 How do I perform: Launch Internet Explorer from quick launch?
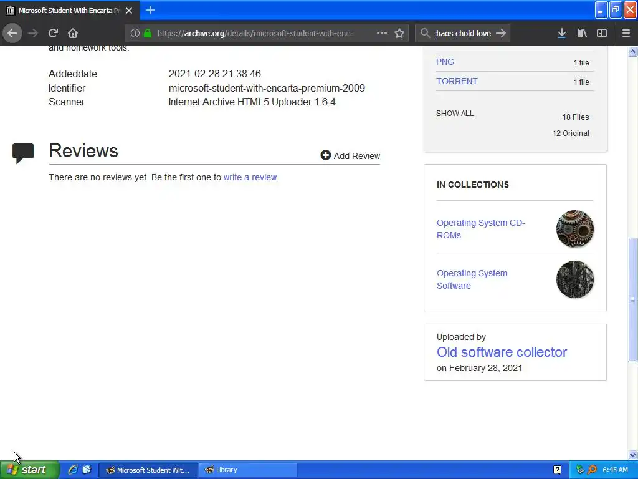(72, 470)
